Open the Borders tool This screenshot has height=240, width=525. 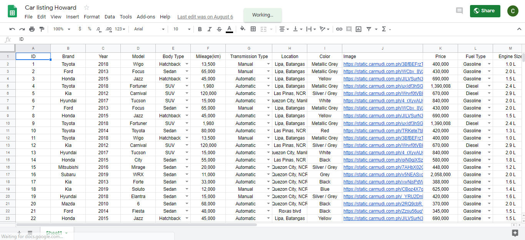[253, 29]
